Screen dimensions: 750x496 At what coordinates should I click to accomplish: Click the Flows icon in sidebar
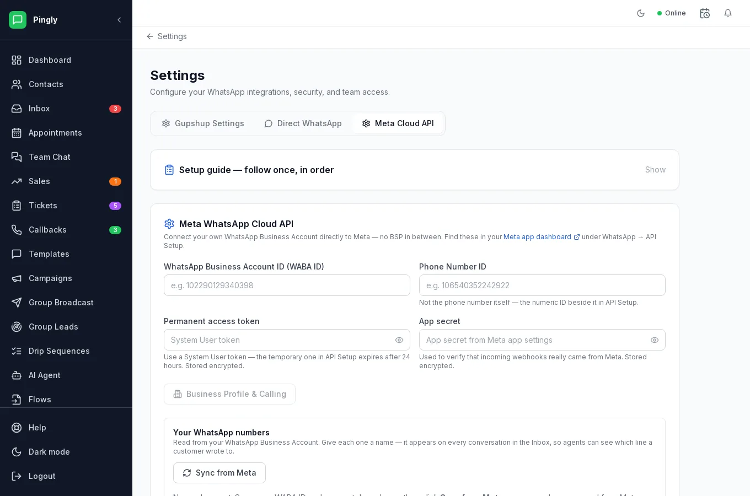[17, 400]
